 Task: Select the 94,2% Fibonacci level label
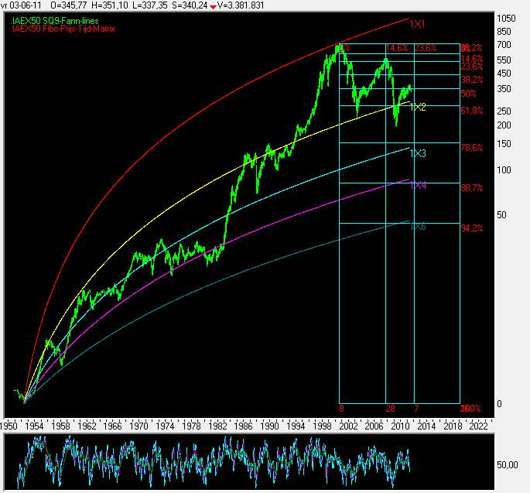(471, 228)
